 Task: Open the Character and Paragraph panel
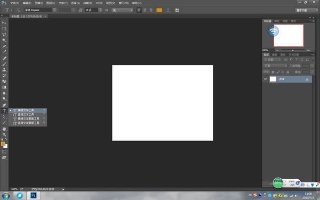(177, 10)
